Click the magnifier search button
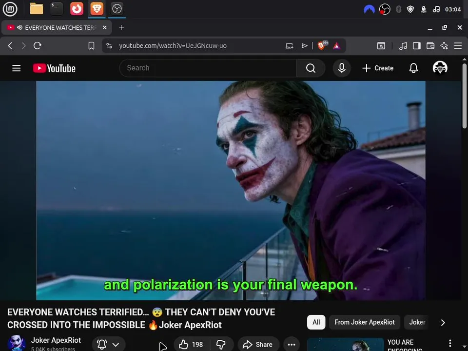Viewport: 468px width, 351px height. coord(311,68)
